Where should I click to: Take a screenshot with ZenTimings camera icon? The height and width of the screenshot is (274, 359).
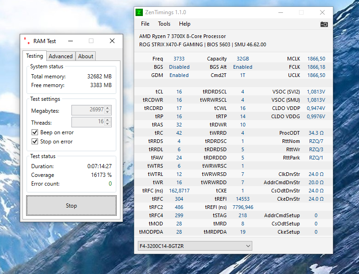click(324, 24)
